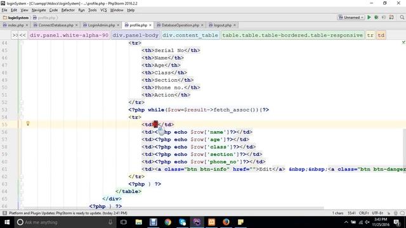Click the closing tr fold marker at line 52

pos(22,103)
